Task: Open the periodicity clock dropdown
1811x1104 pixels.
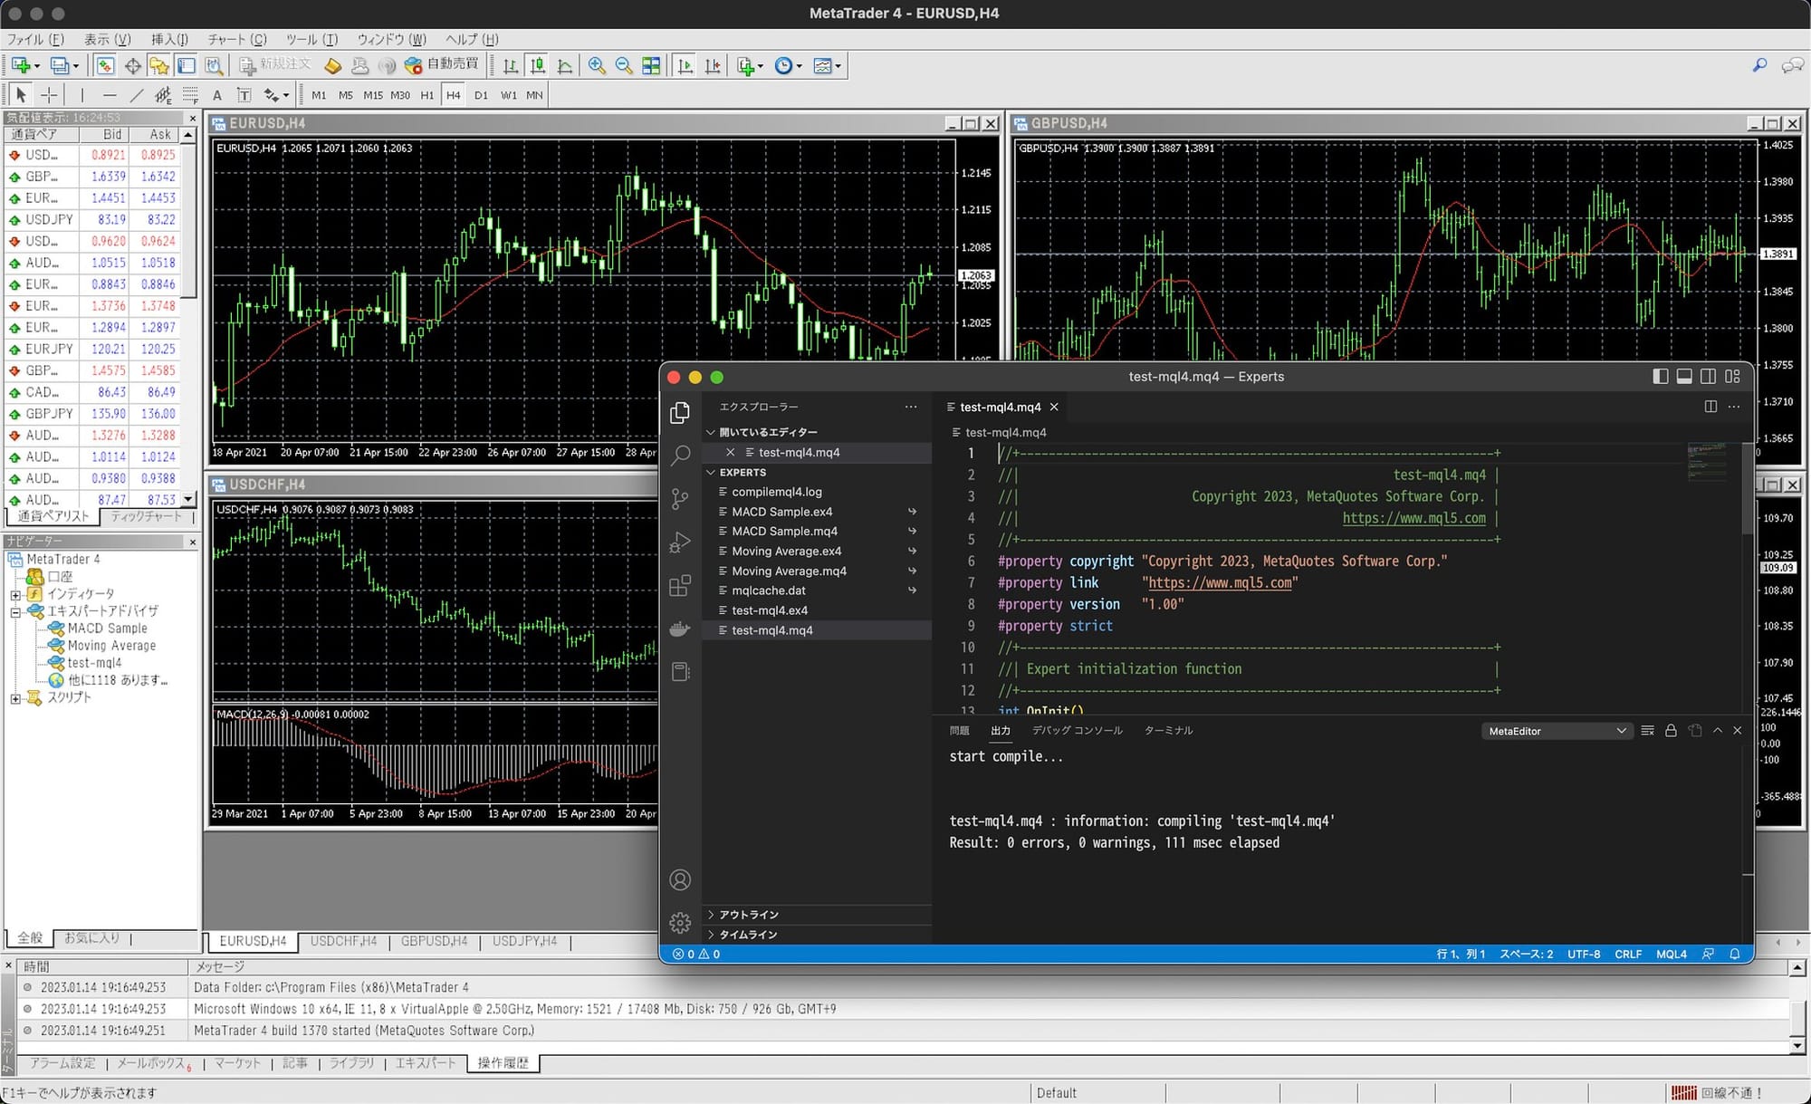Action: coord(788,65)
